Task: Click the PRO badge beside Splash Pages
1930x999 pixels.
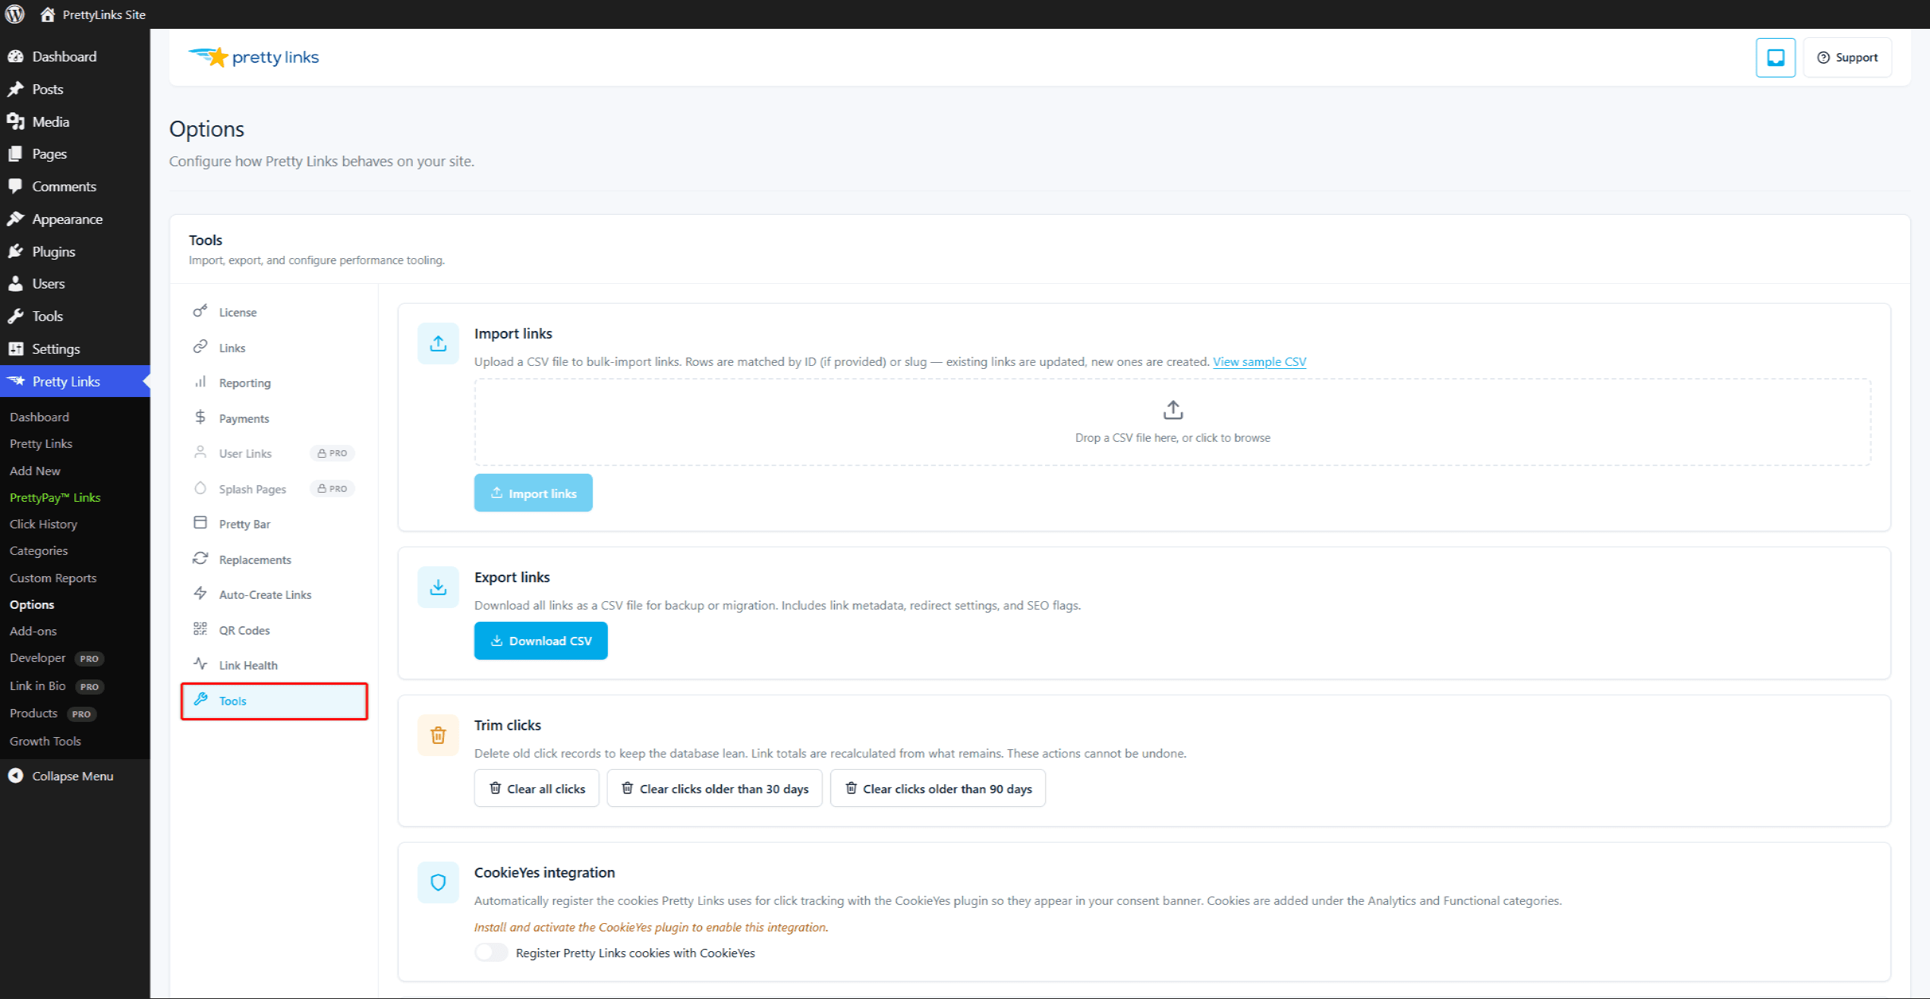Action: (x=332, y=489)
